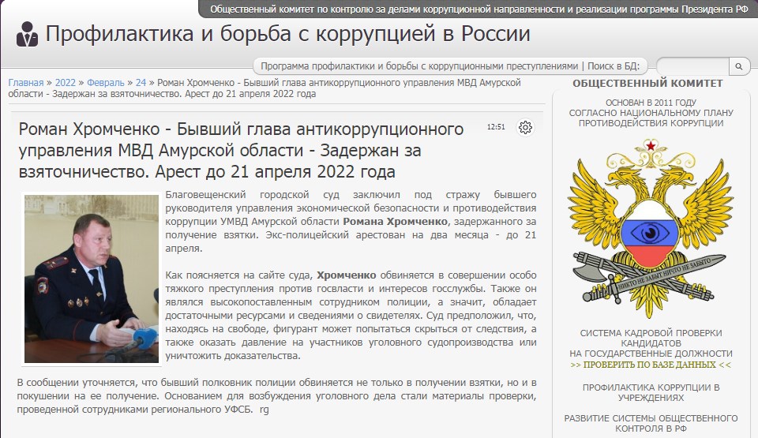The width and height of the screenshot is (758, 438).
Task: Open the 2022 breadcrumb link
Action: [66, 83]
